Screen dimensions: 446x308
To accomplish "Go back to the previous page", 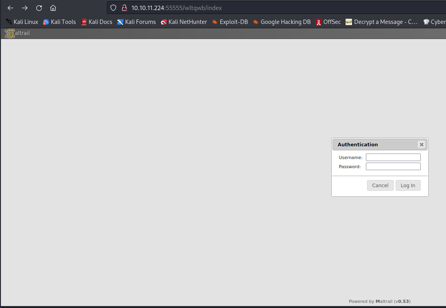I will click(10, 8).
